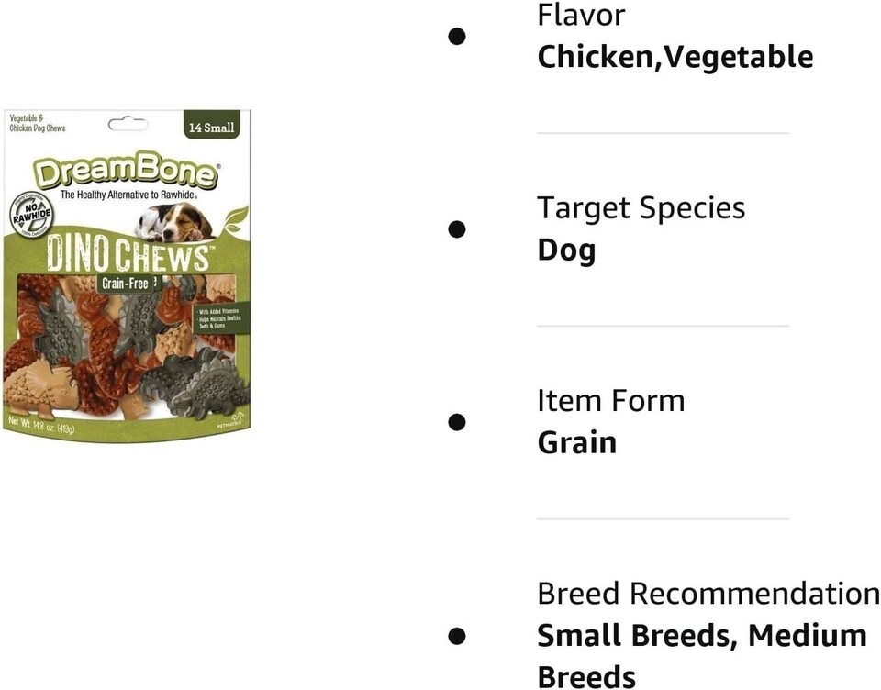Viewport: 881px width, 690px height.
Task: Click the bullet beside Breed Recommendation
Action: [x=457, y=635]
